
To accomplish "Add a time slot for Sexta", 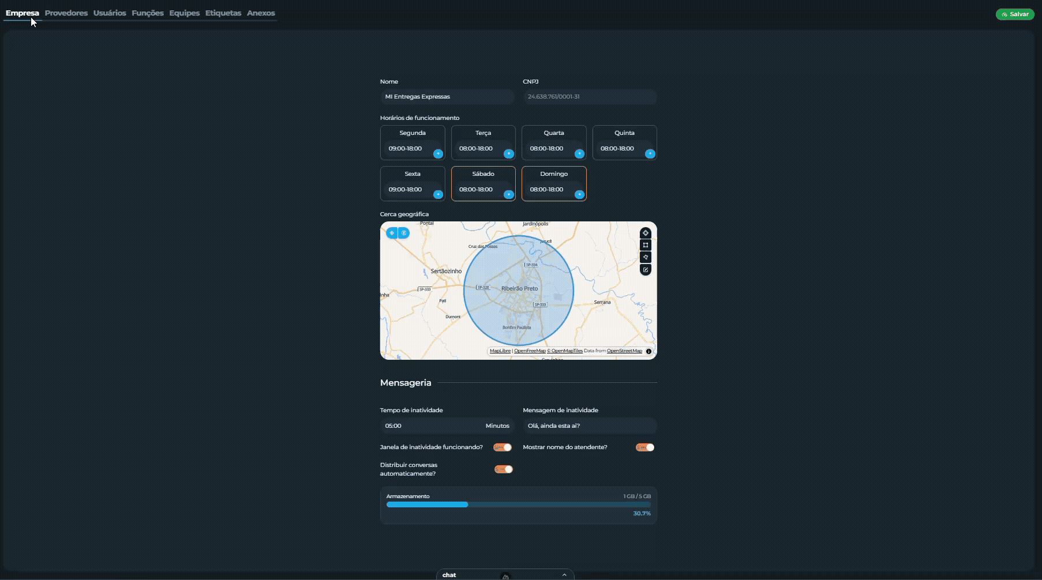I will (438, 194).
